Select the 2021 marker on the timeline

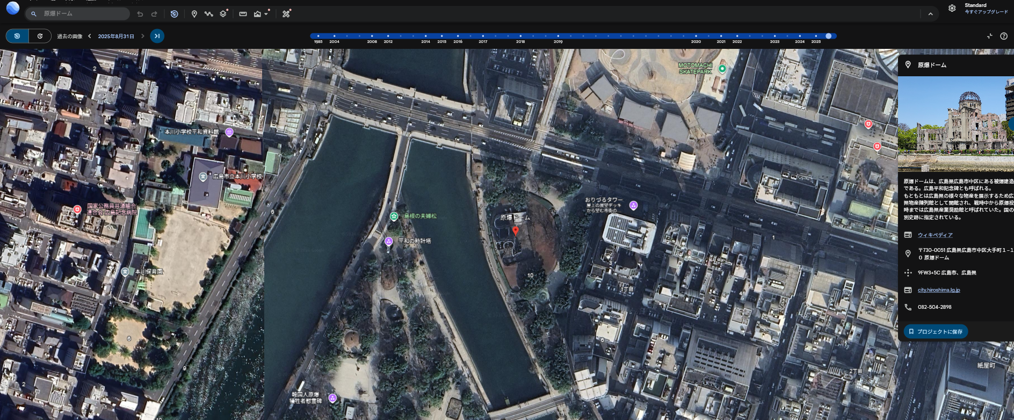[721, 36]
